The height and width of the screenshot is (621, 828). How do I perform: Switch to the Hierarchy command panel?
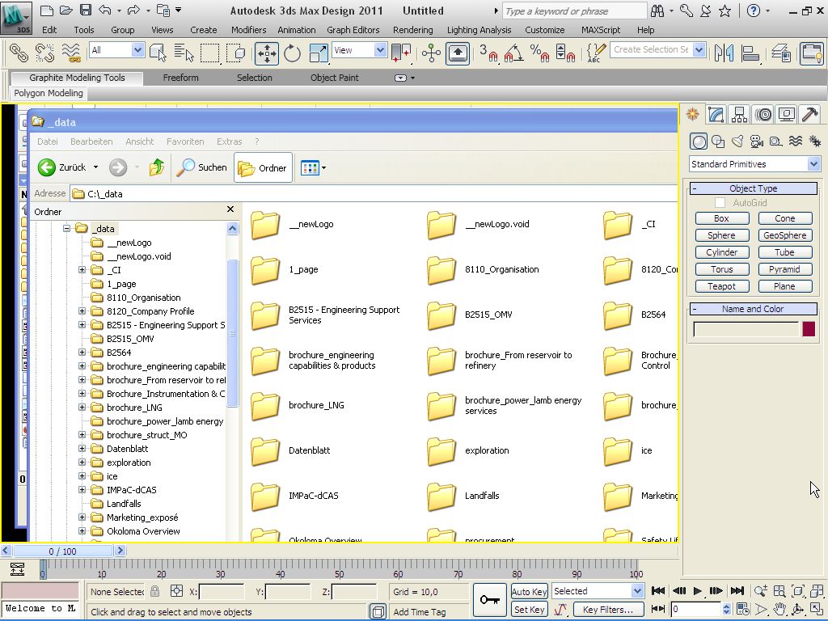tap(739, 114)
